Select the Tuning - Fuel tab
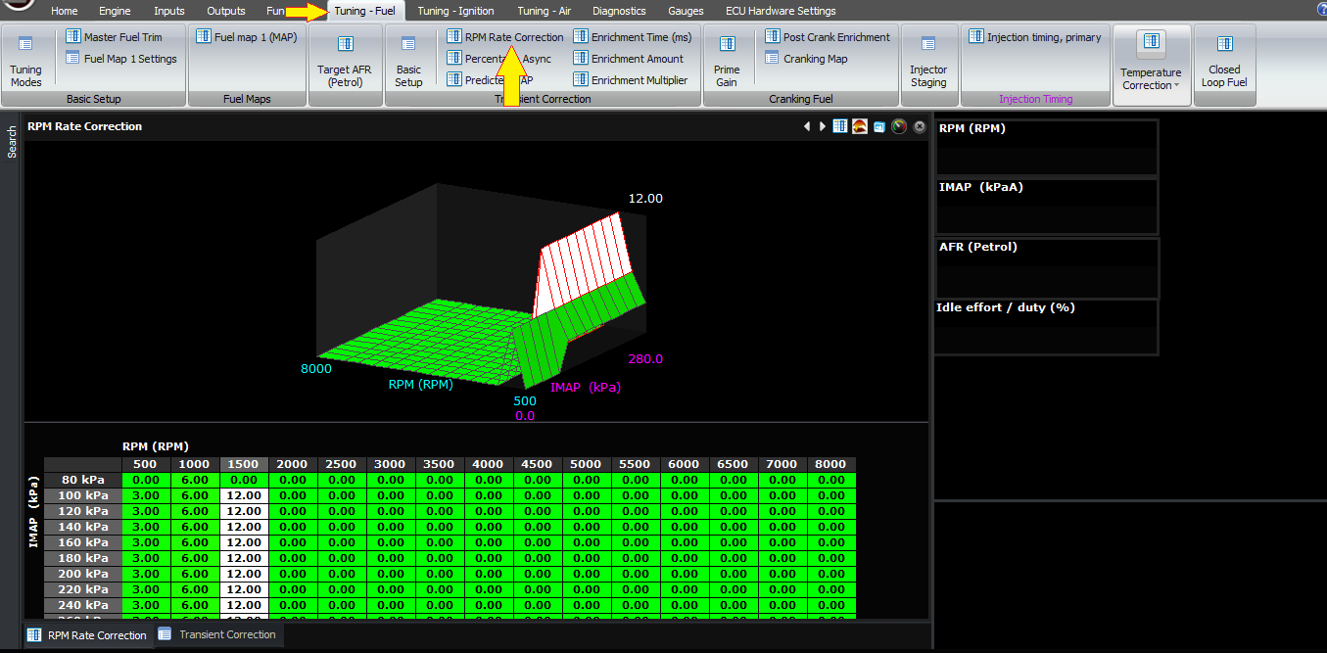This screenshot has width=1327, height=653. [x=364, y=11]
